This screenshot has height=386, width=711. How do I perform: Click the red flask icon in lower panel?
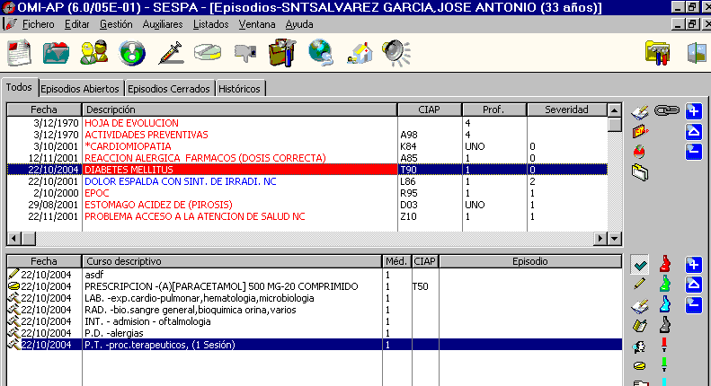pos(665,264)
